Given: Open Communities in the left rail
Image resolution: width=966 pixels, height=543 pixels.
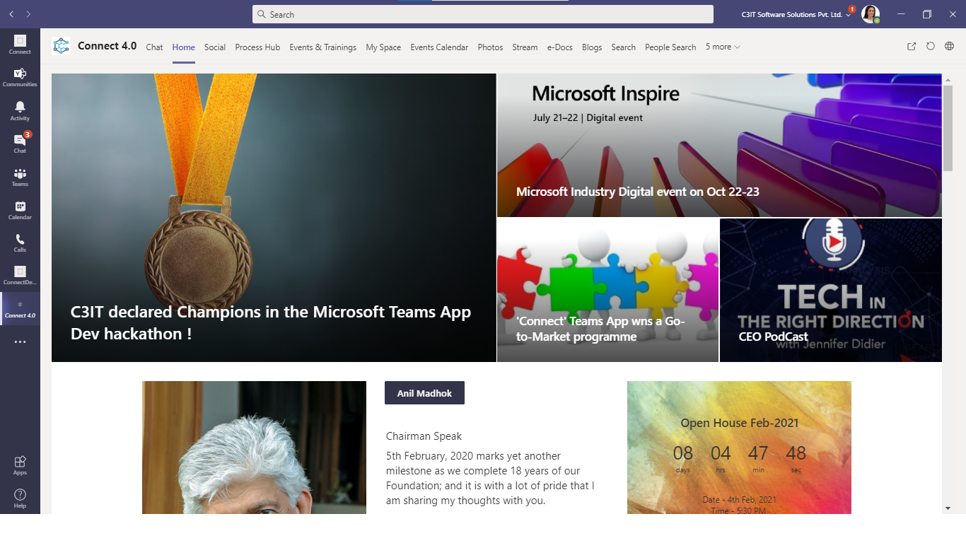Looking at the screenshot, I should pyautogui.click(x=20, y=77).
